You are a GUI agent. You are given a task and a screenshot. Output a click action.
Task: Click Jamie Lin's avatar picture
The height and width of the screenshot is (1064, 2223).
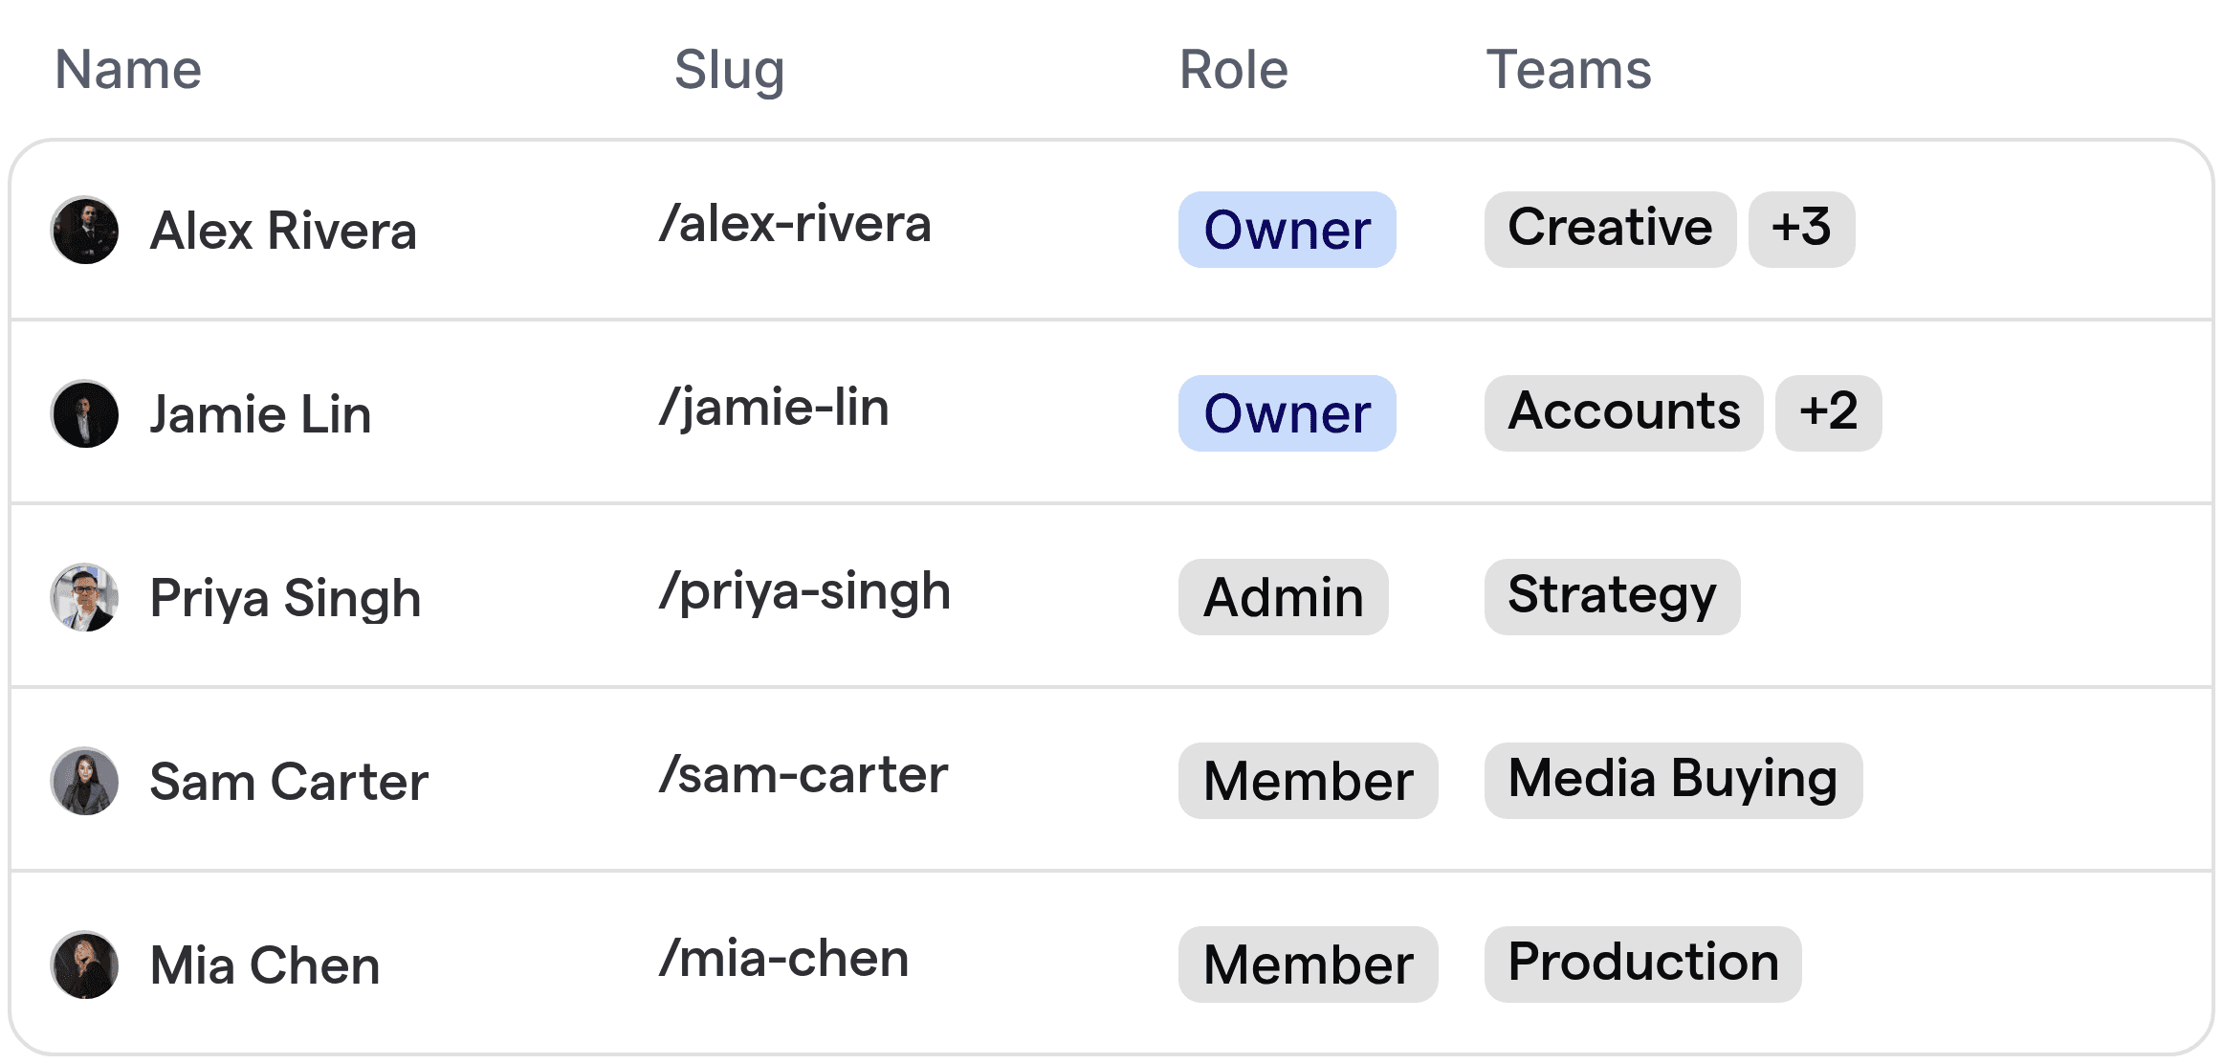pos(85,414)
